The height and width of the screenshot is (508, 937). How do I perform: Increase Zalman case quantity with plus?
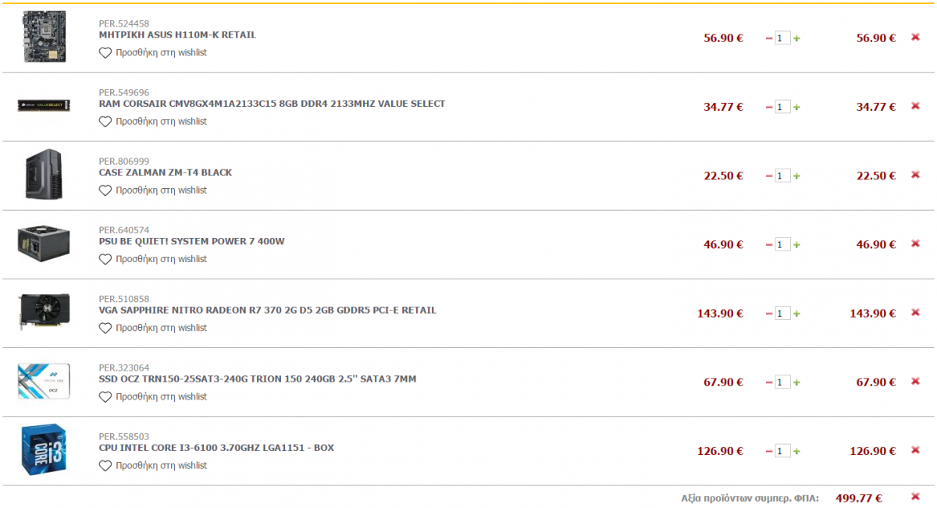click(796, 176)
